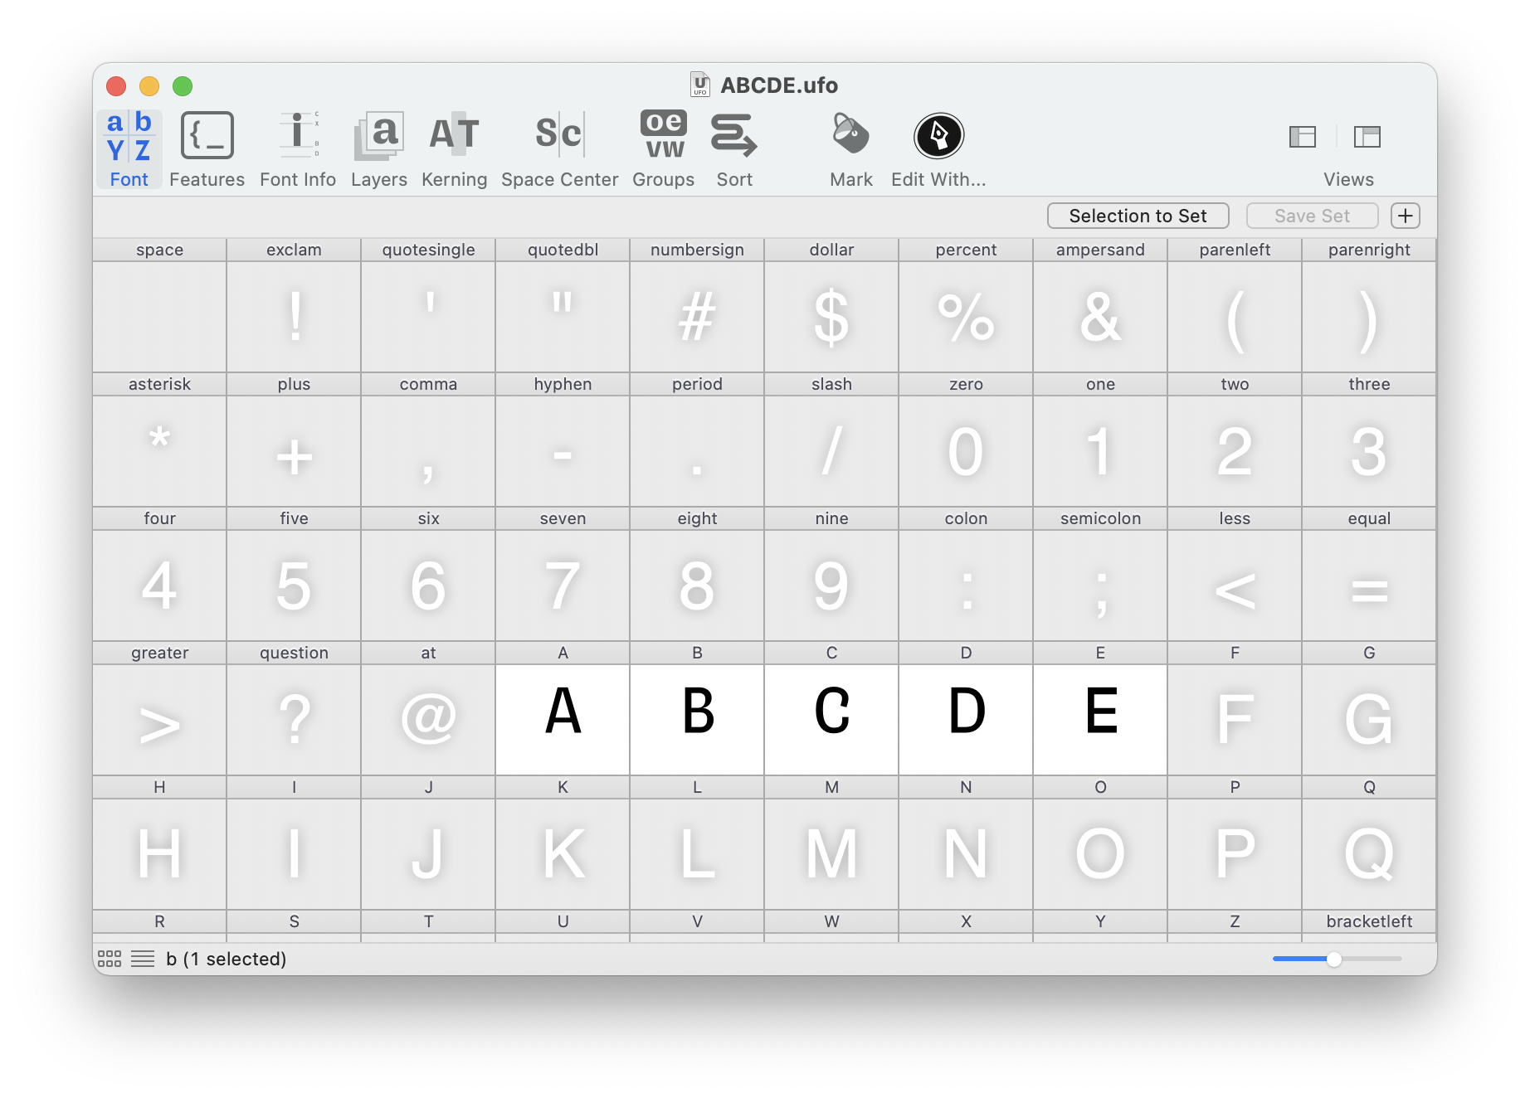This screenshot has width=1530, height=1098.
Task: Click the ABCDE.ufo document title icon
Action: pos(700,85)
